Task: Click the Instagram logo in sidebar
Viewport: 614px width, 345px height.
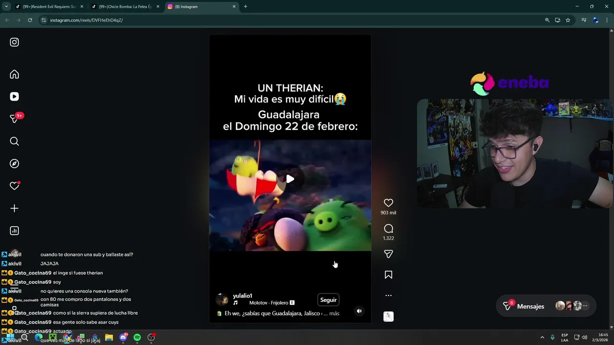Action: click(x=14, y=42)
